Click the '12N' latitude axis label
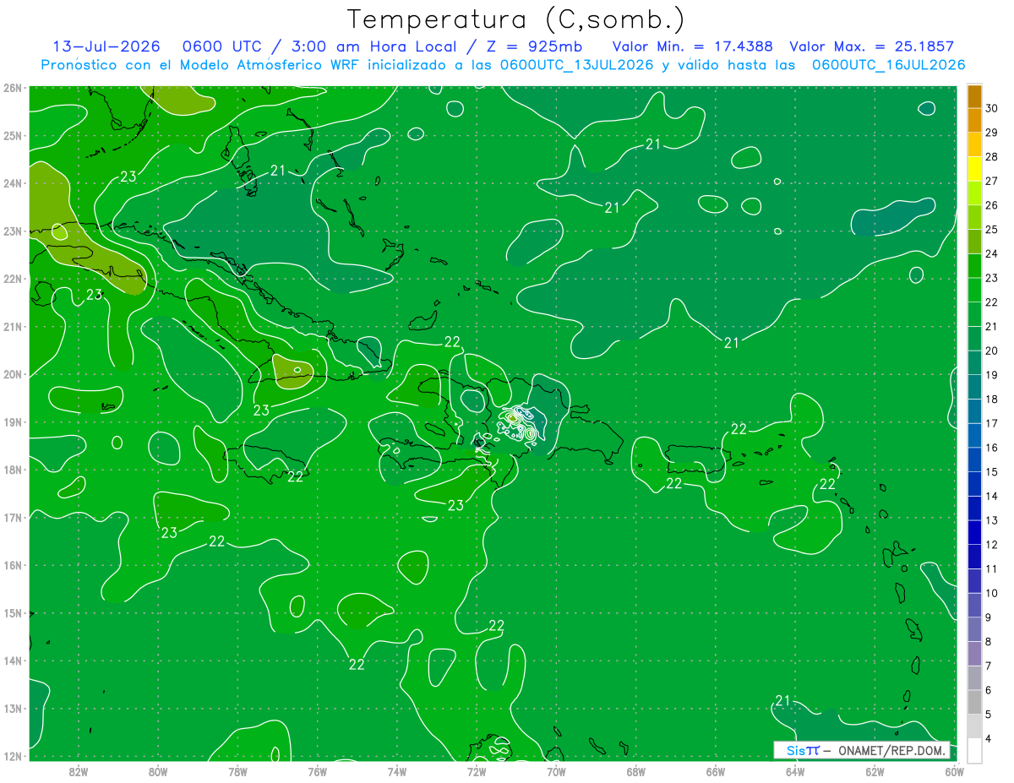This screenshot has height=783, width=1014. pos(13,756)
